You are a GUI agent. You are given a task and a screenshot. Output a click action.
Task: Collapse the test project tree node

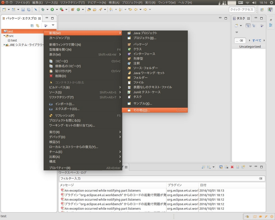[x=2, y=31]
